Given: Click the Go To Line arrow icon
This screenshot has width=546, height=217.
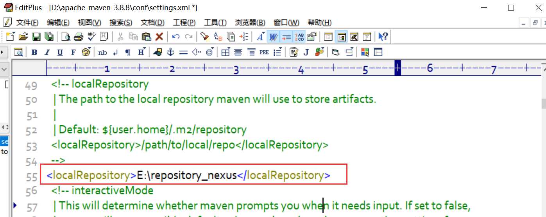Looking at the screenshot, I should pos(243,37).
